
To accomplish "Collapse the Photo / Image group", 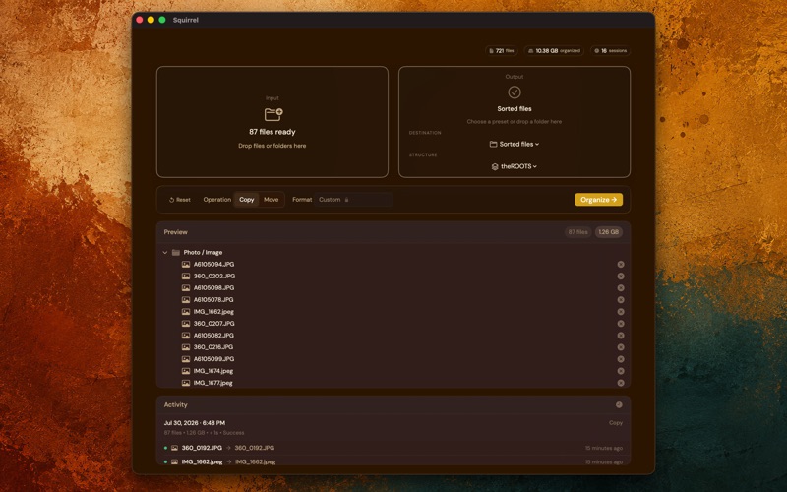I will click(165, 253).
